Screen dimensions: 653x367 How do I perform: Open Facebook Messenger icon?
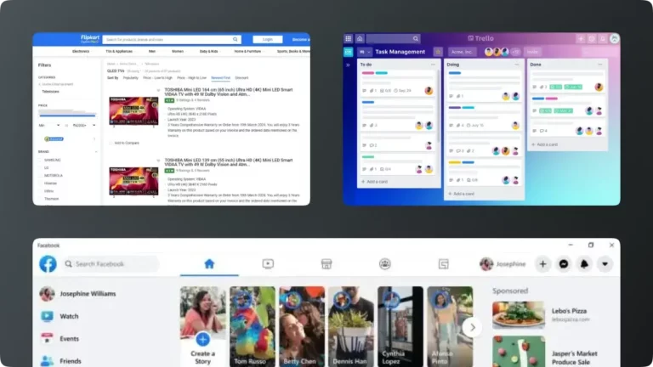click(563, 264)
